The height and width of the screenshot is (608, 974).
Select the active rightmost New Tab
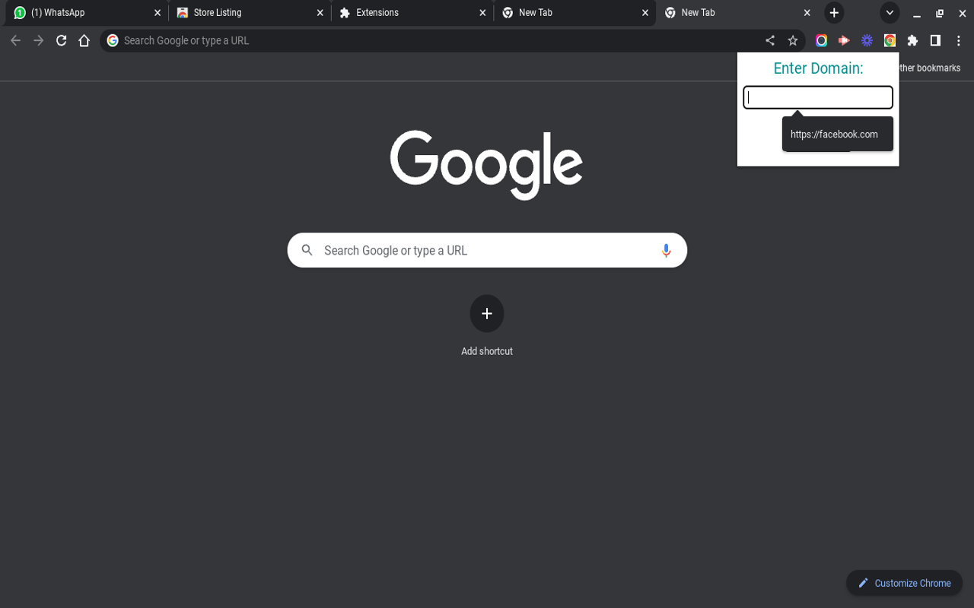click(x=737, y=13)
